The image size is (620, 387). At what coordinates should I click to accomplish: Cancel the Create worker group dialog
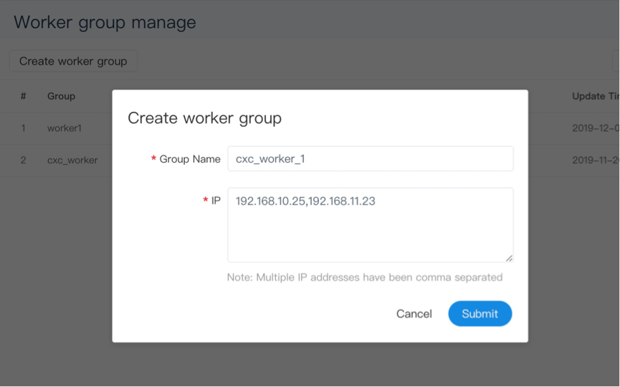[x=414, y=314]
